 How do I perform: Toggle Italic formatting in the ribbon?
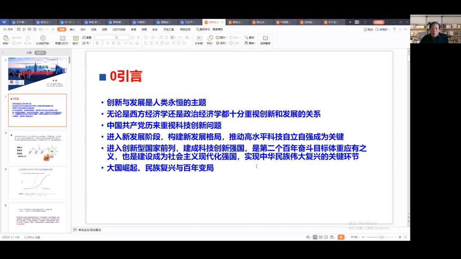pyautogui.click(x=102, y=43)
